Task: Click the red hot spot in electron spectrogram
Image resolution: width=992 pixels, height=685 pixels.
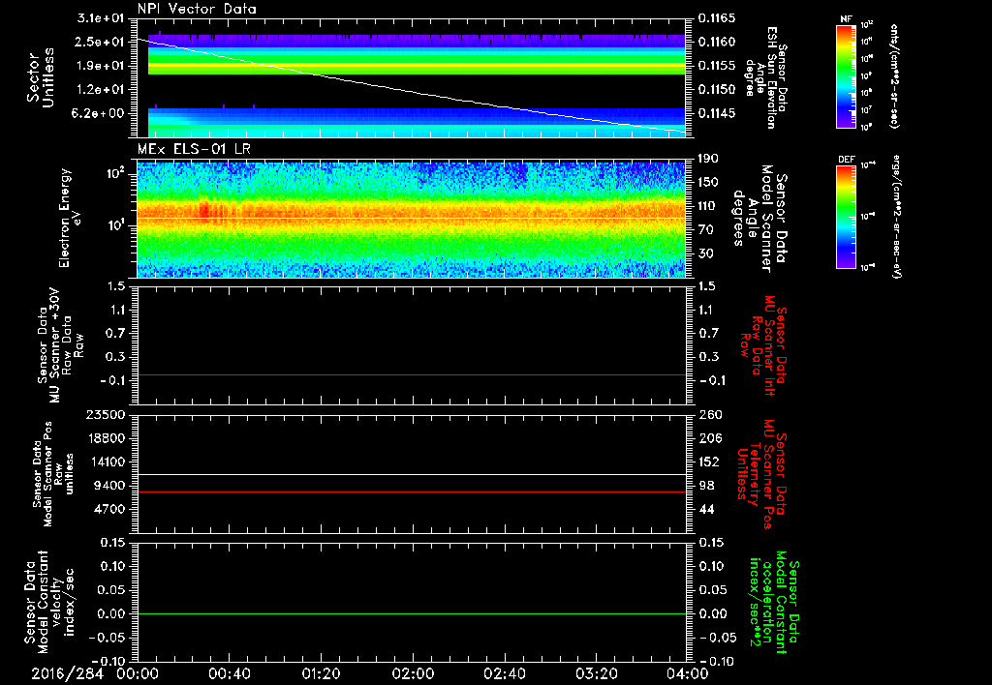Action: 203,210
